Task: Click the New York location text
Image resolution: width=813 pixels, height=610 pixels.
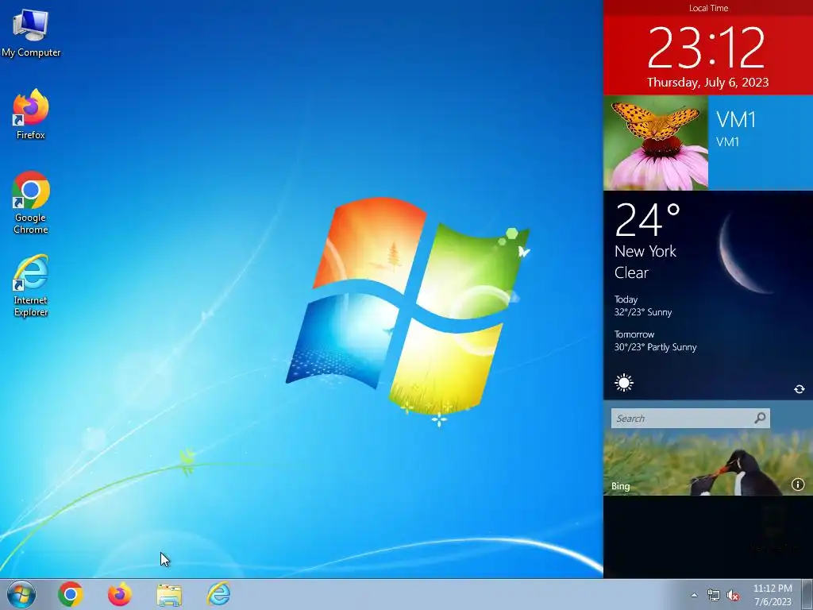Action: [645, 252]
